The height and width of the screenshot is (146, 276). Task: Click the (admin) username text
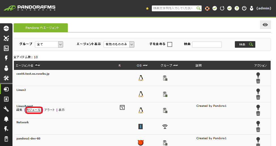click(264, 8)
